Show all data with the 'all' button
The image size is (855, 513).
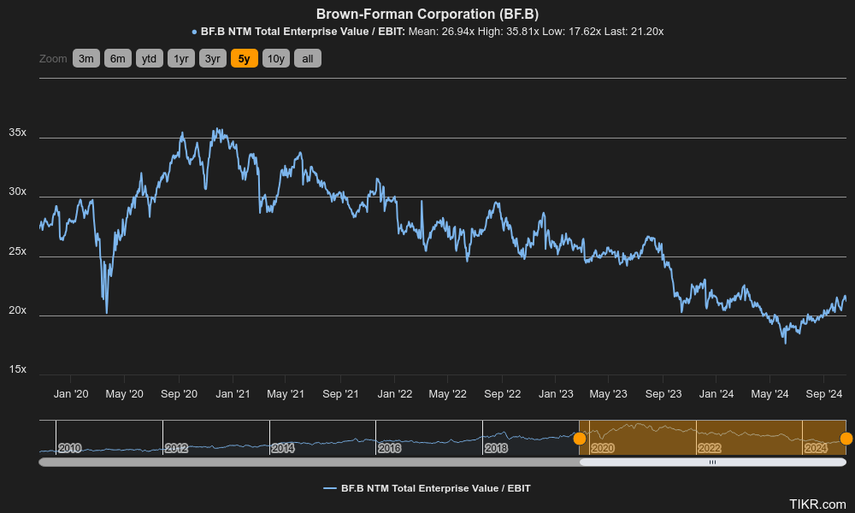pyautogui.click(x=308, y=59)
